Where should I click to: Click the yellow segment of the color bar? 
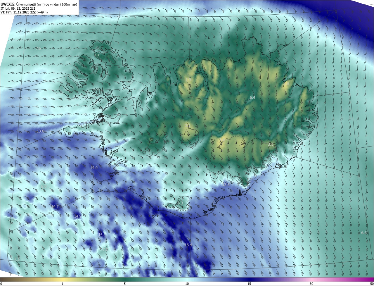tap(63, 279)
